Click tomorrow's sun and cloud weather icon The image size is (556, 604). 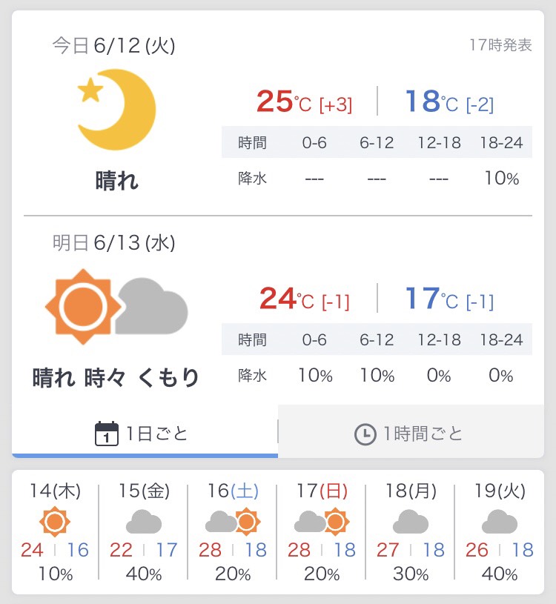pos(116,305)
